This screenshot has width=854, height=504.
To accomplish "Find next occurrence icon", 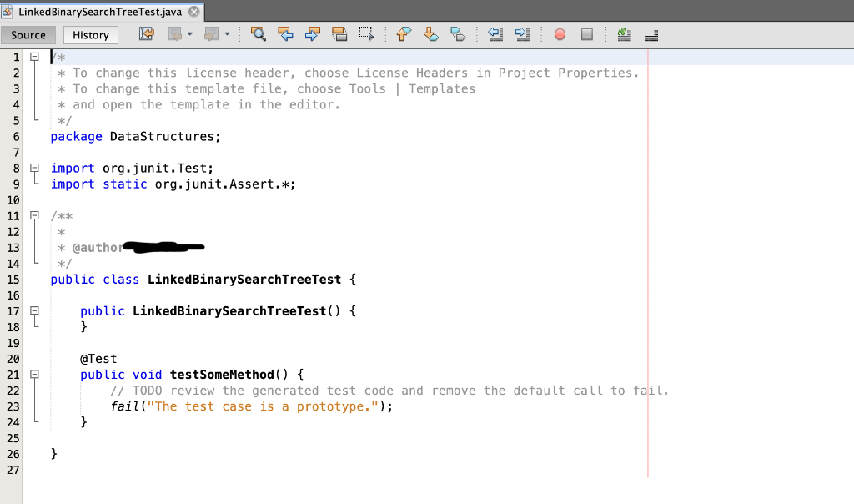I will pos(313,34).
